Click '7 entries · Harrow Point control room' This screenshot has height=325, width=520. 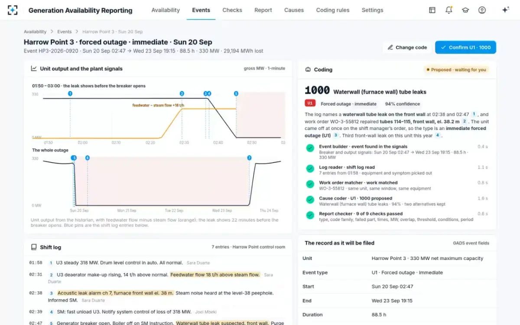pos(248,247)
